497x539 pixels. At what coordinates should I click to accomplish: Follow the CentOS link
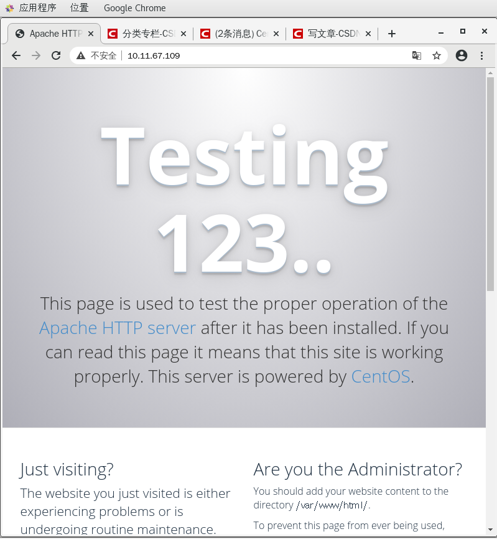(x=380, y=376)
